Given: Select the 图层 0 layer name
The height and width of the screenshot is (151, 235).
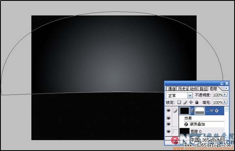Looking at the screenshot, I should click(x=196, y=132).
